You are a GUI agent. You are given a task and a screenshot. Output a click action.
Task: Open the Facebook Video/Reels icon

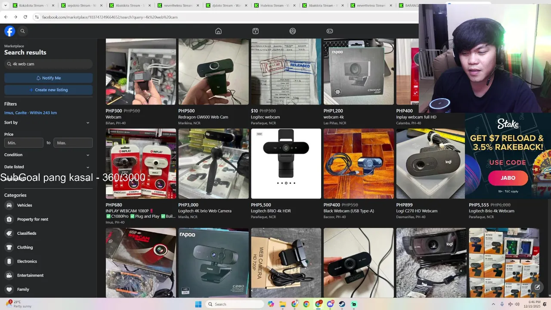point(255,31)
